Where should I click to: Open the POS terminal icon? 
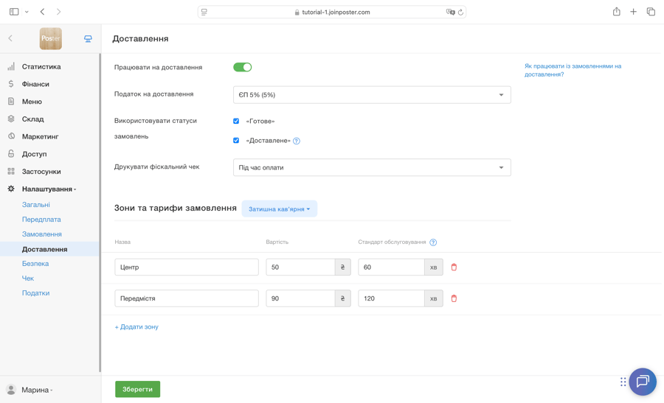tap(88, 39)
